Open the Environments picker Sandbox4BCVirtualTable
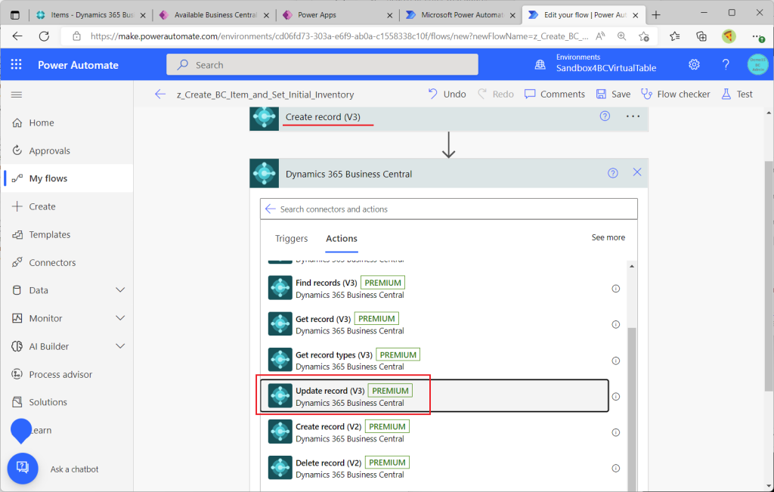The width and height of the screenshot is (774, 492). 596,63
